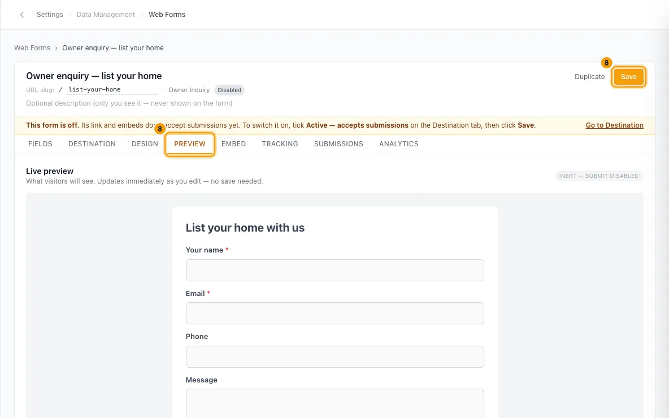Open the Design tab
This screenshot has width=669, height=418.
pos(145,144)
